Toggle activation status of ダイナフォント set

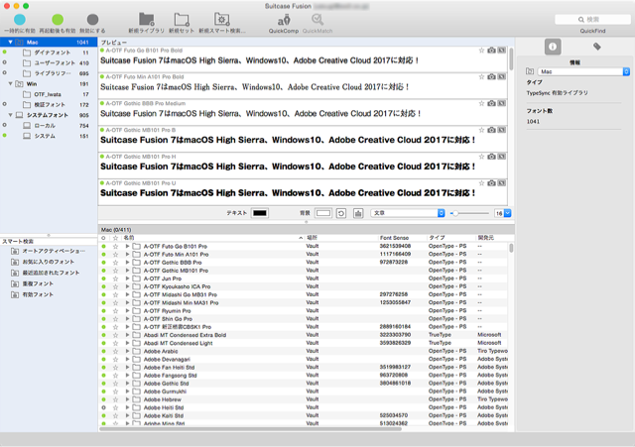(x=4, y=53)
